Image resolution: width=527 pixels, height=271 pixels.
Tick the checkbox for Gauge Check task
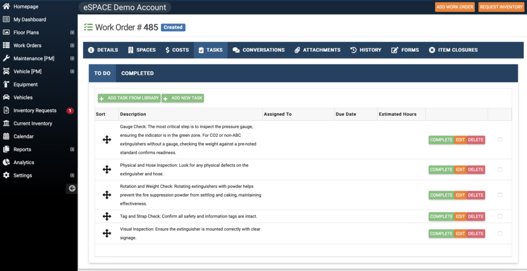[x=500, y=140]
